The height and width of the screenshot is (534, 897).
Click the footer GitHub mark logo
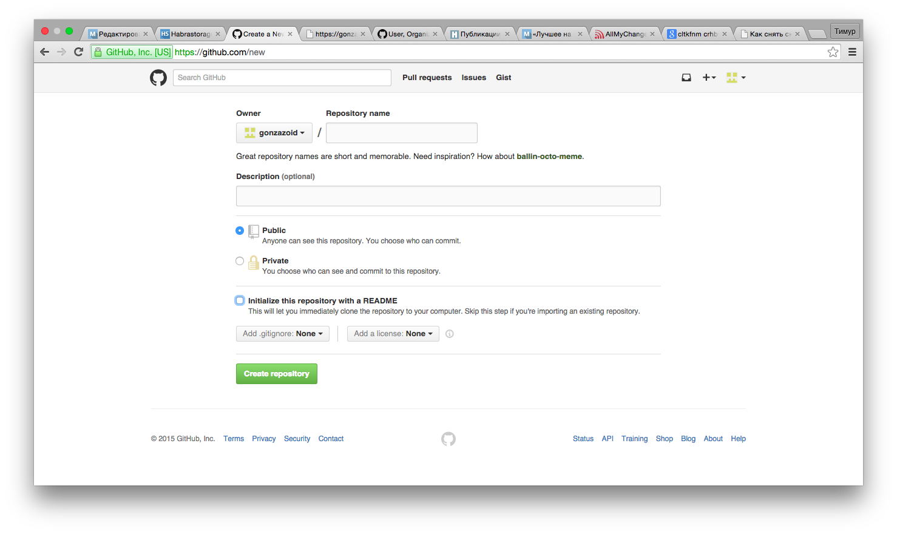[448, 439]
